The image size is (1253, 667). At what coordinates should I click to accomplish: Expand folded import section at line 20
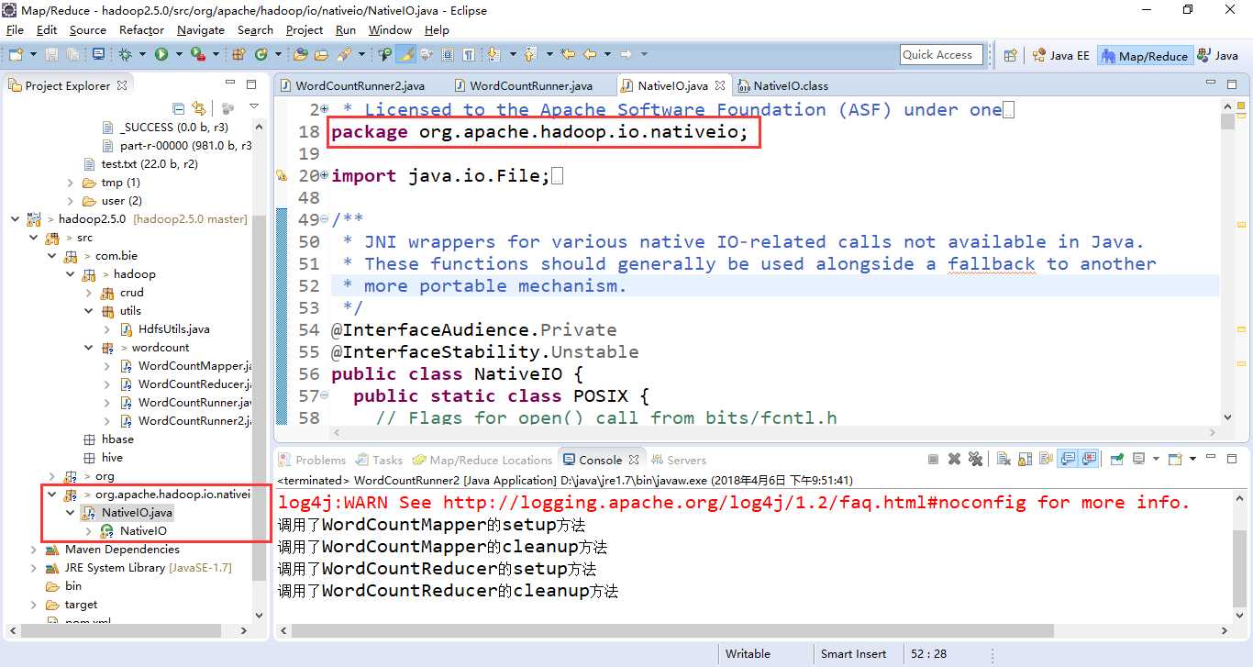click(x=323, y=175)
